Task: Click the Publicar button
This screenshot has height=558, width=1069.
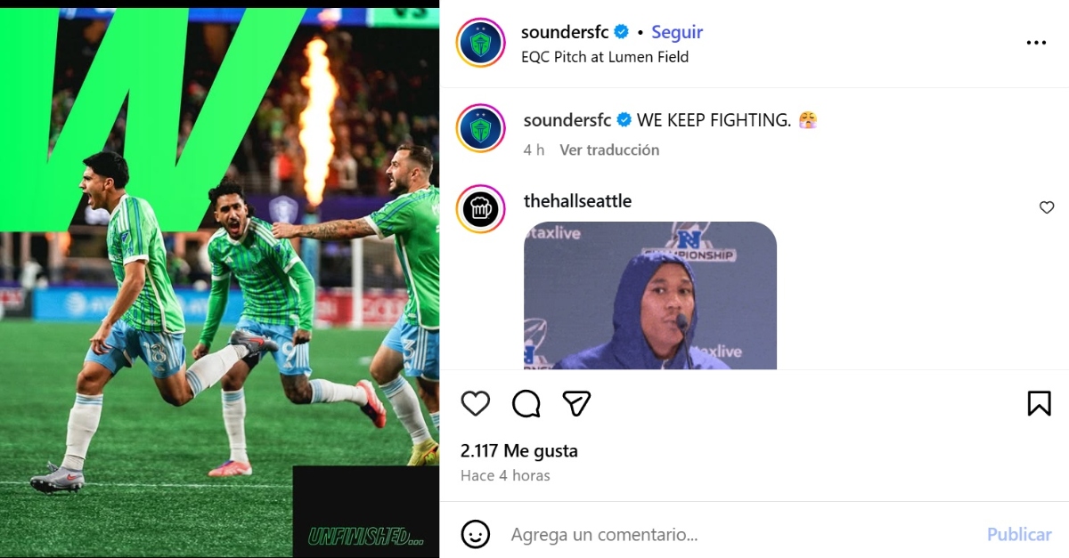Action: tap(1019, 535)
